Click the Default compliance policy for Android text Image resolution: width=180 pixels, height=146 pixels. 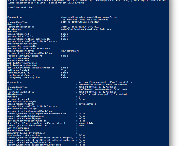(103, 94)
